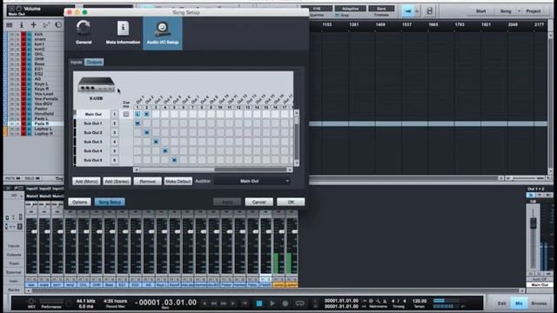Click the Record transport button
The width and height of the screenshot is (557, 313).
(285, 303)
